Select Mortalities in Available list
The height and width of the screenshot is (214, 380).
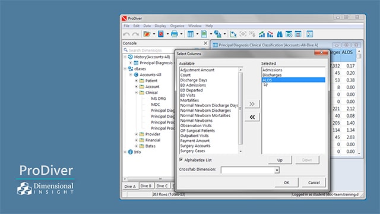pyautogui.click(x=189, y=100)
